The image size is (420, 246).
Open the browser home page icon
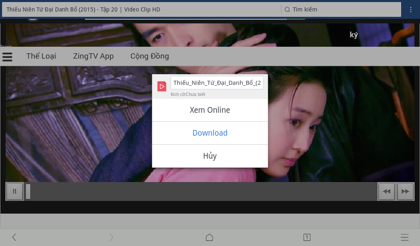click(209, 237)
